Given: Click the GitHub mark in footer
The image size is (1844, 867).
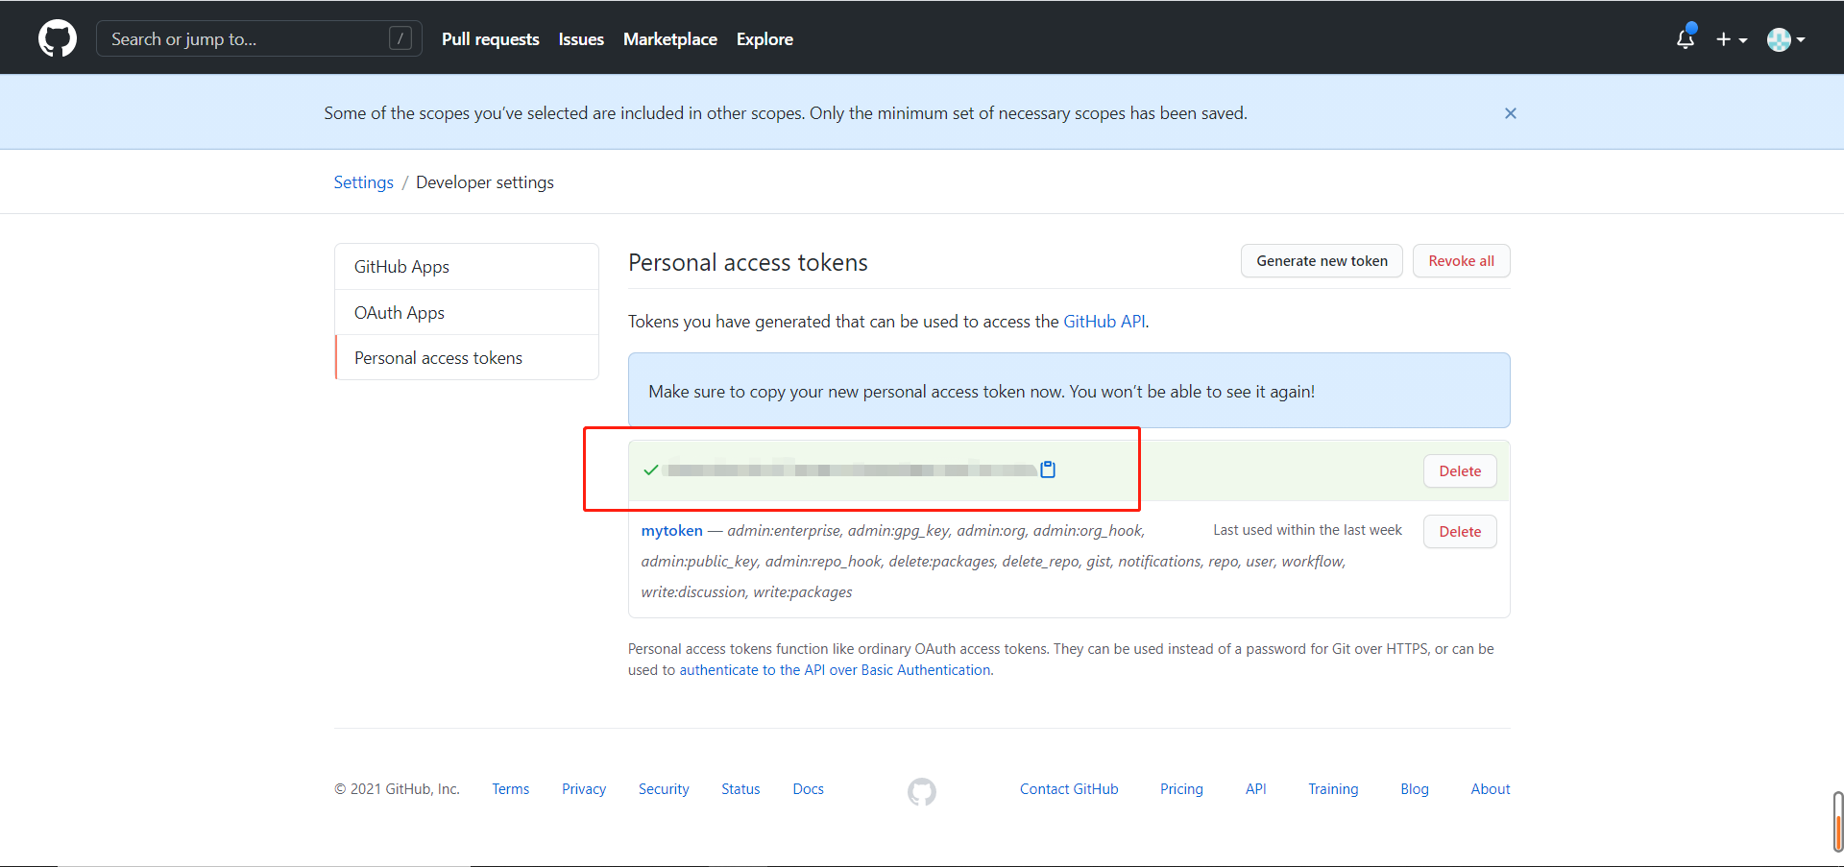Looking at the screenshot, I should 922,791.
